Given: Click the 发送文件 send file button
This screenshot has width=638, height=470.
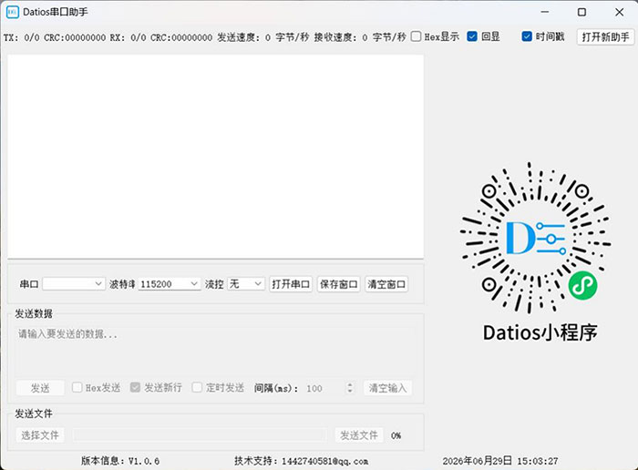Looking at the screenshot, I should pos(359,435).
